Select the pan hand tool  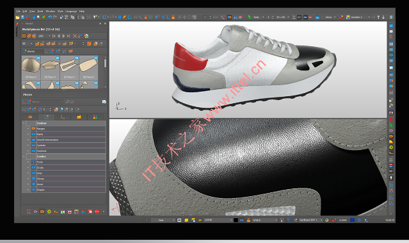[34, 17]
